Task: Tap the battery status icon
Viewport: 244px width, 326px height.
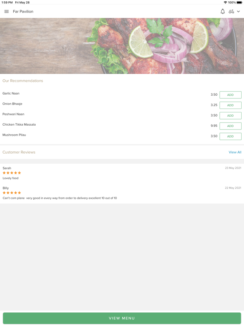Action: coord(239,2)
